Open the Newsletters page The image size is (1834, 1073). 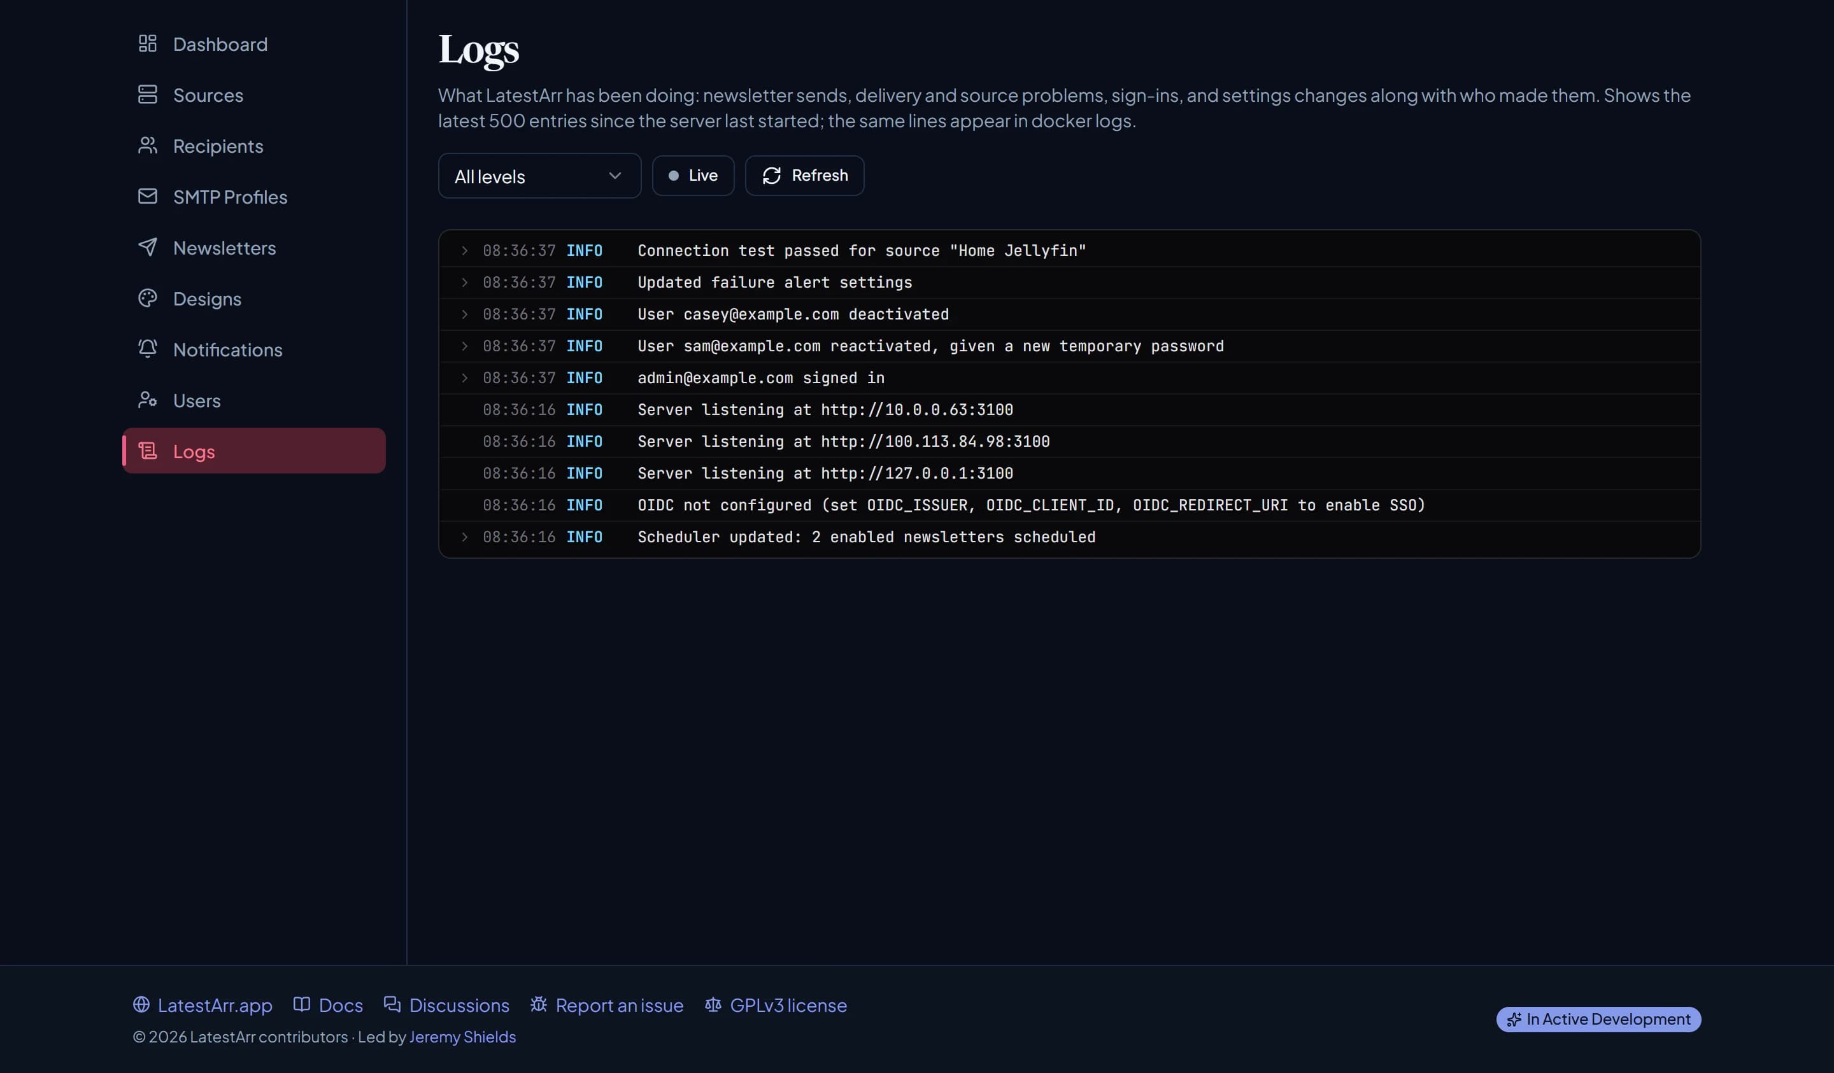coord(254,248)
